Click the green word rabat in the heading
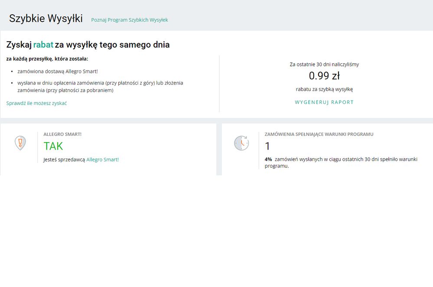The image size is (433, 287). (43, 45)
